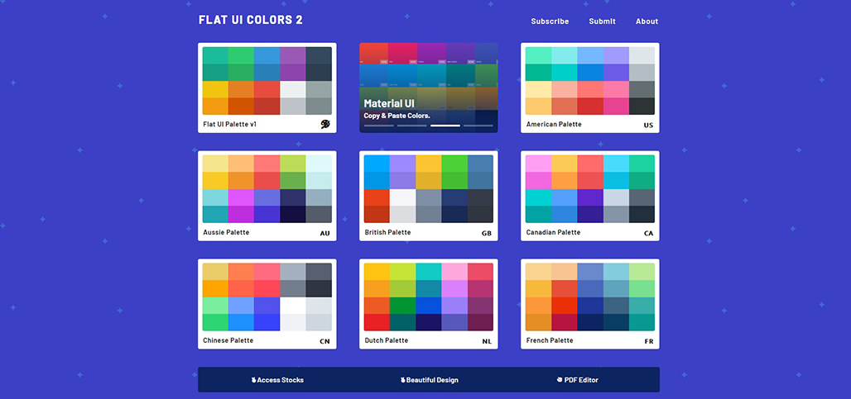Open the American Palette title link

pos(554,125)
